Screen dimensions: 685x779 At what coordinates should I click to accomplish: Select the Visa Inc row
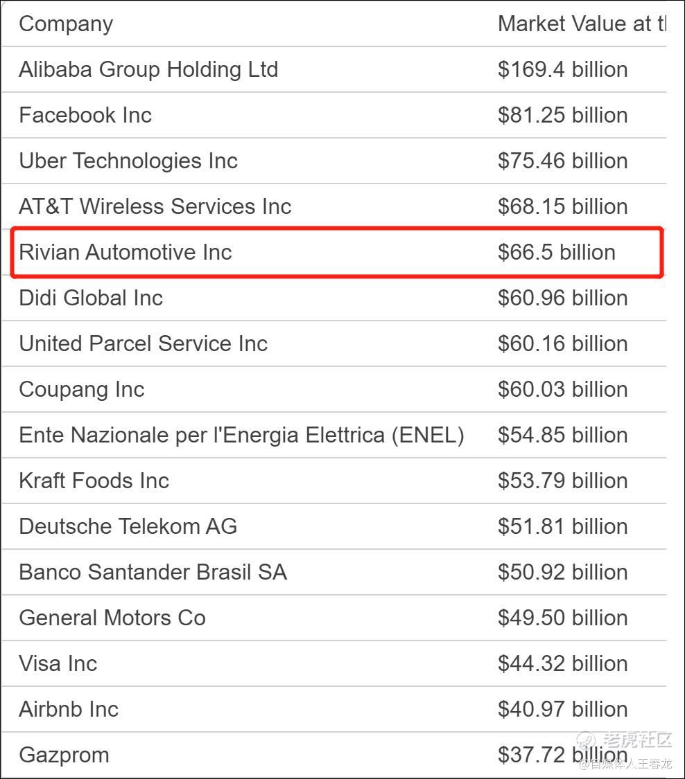coord(333,664)
